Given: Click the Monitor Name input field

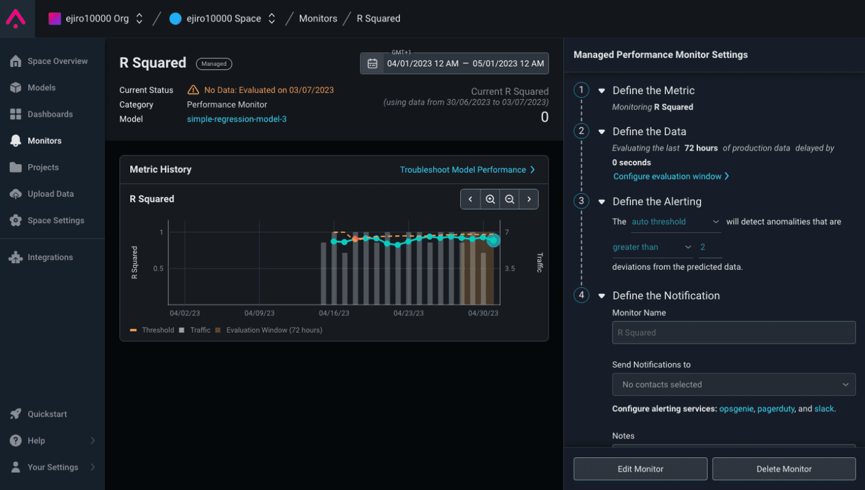Looking at the screenshot, I should (x=734, y=333).
